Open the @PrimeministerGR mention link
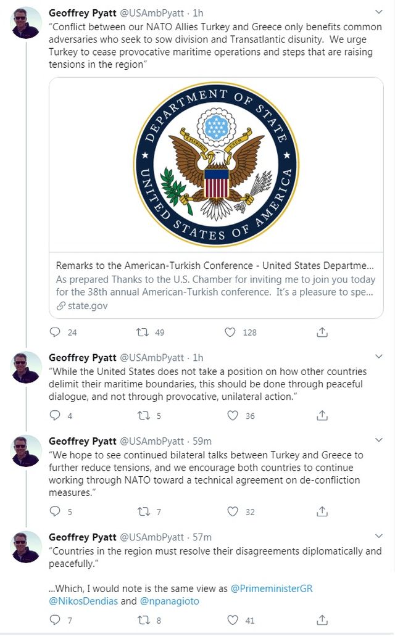 [x=272, y=589]
